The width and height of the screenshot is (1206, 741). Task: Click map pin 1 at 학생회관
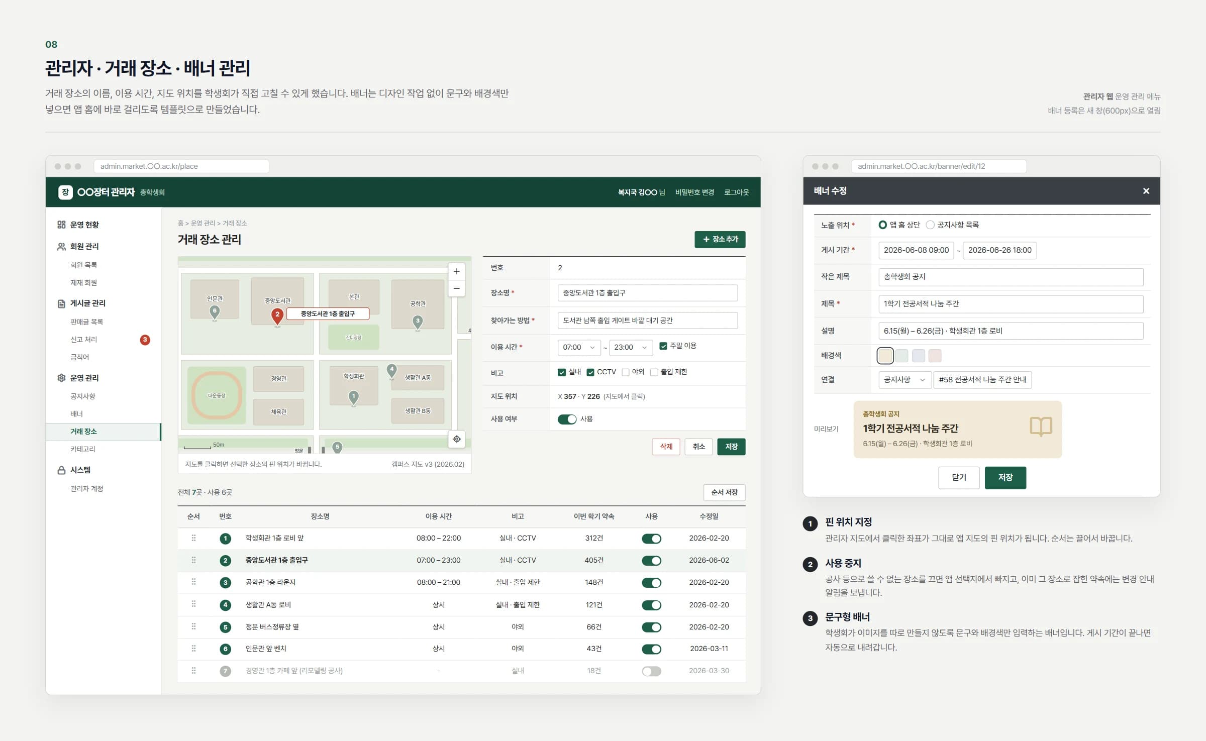[x=354, y=397]
